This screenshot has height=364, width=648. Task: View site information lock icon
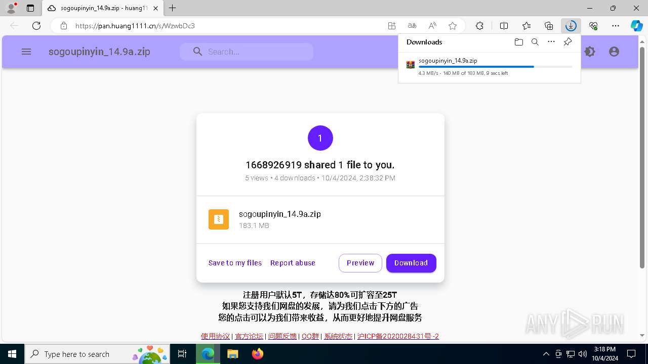pos(64,26)
